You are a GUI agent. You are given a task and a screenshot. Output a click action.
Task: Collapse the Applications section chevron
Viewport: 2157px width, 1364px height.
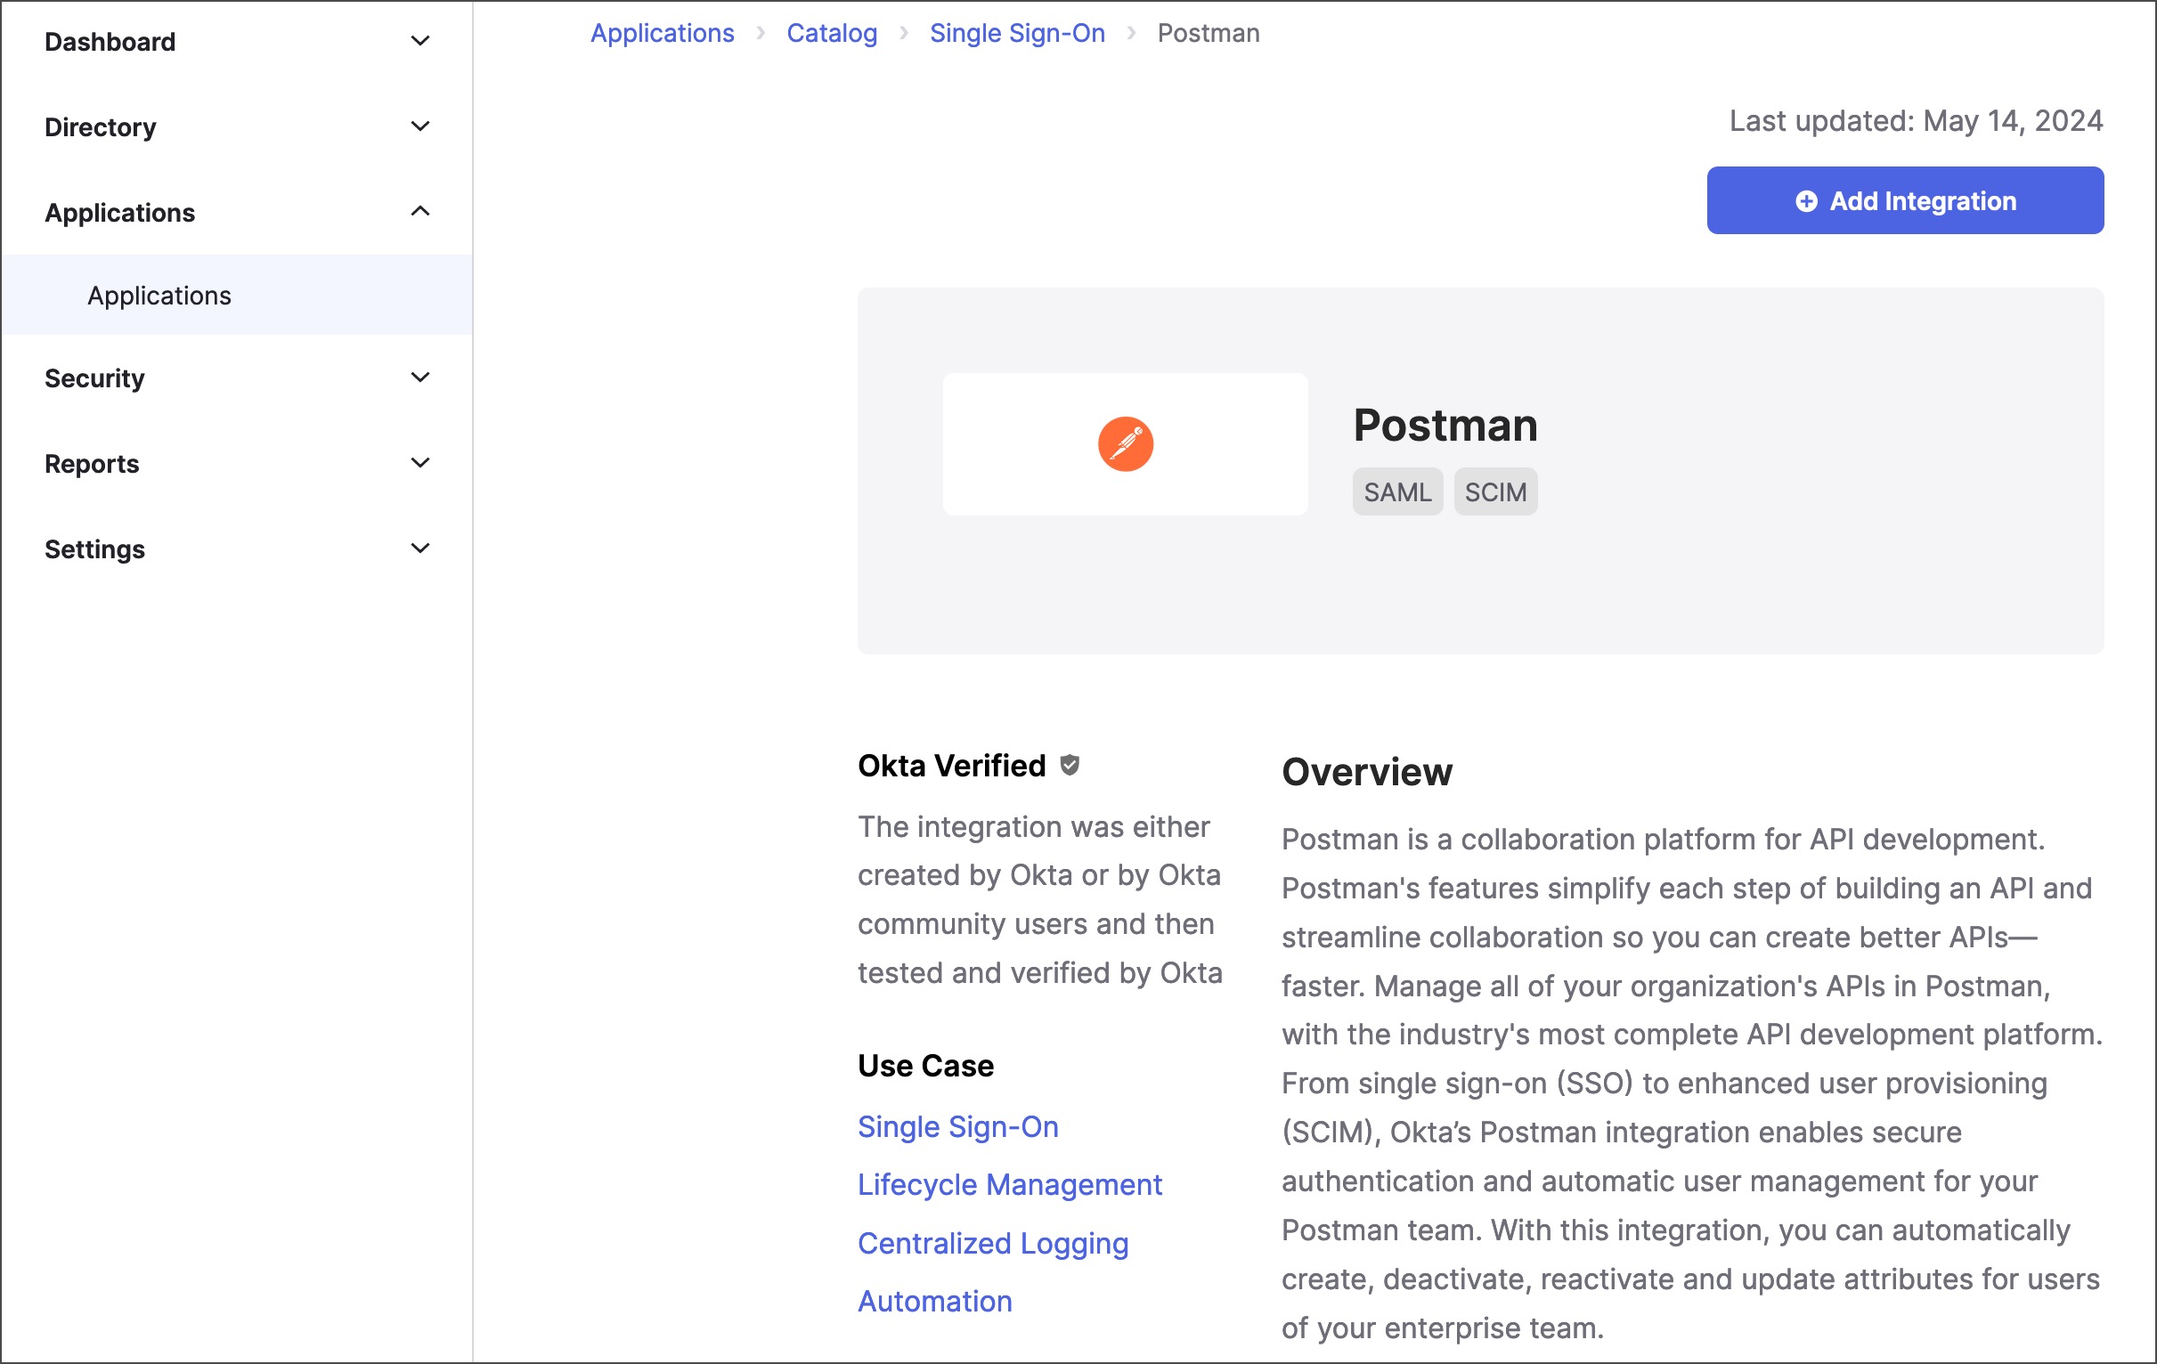tap(420, 211)
